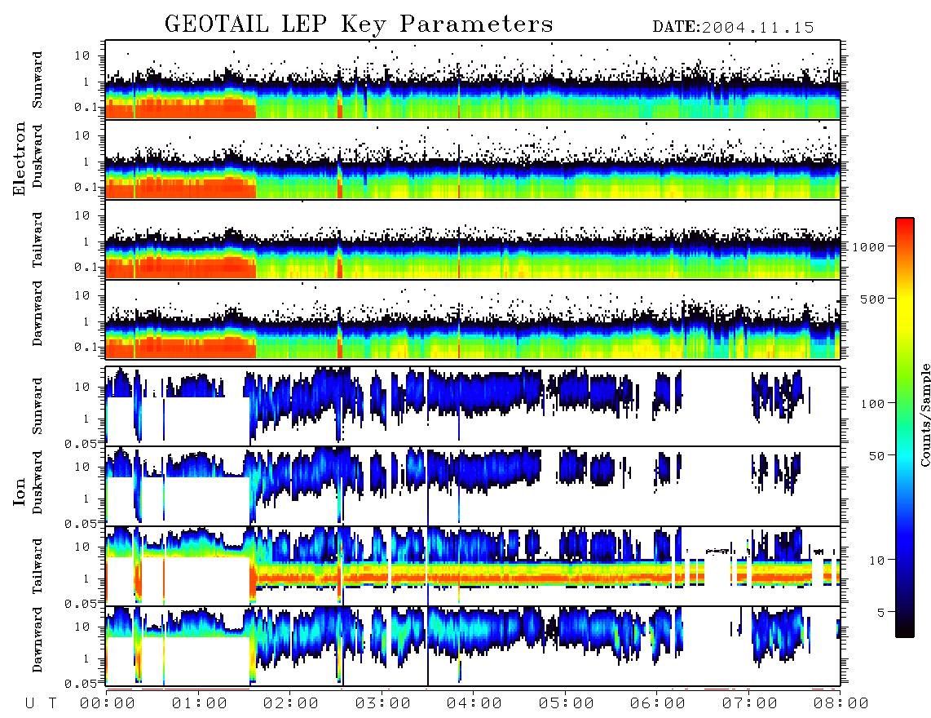Click the Electron 'Sunward' panel label
The width and height of the screenshot is (931, 718).
[37, 80]
